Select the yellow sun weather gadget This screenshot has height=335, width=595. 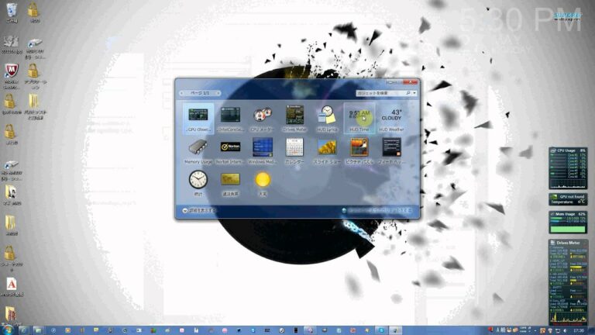point(262,180)
